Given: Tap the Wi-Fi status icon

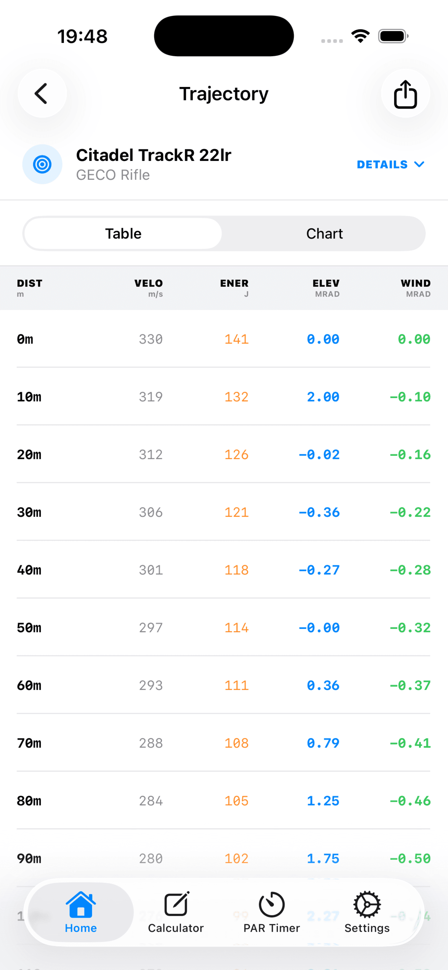Looking at the screenshot, I should 360,36.
